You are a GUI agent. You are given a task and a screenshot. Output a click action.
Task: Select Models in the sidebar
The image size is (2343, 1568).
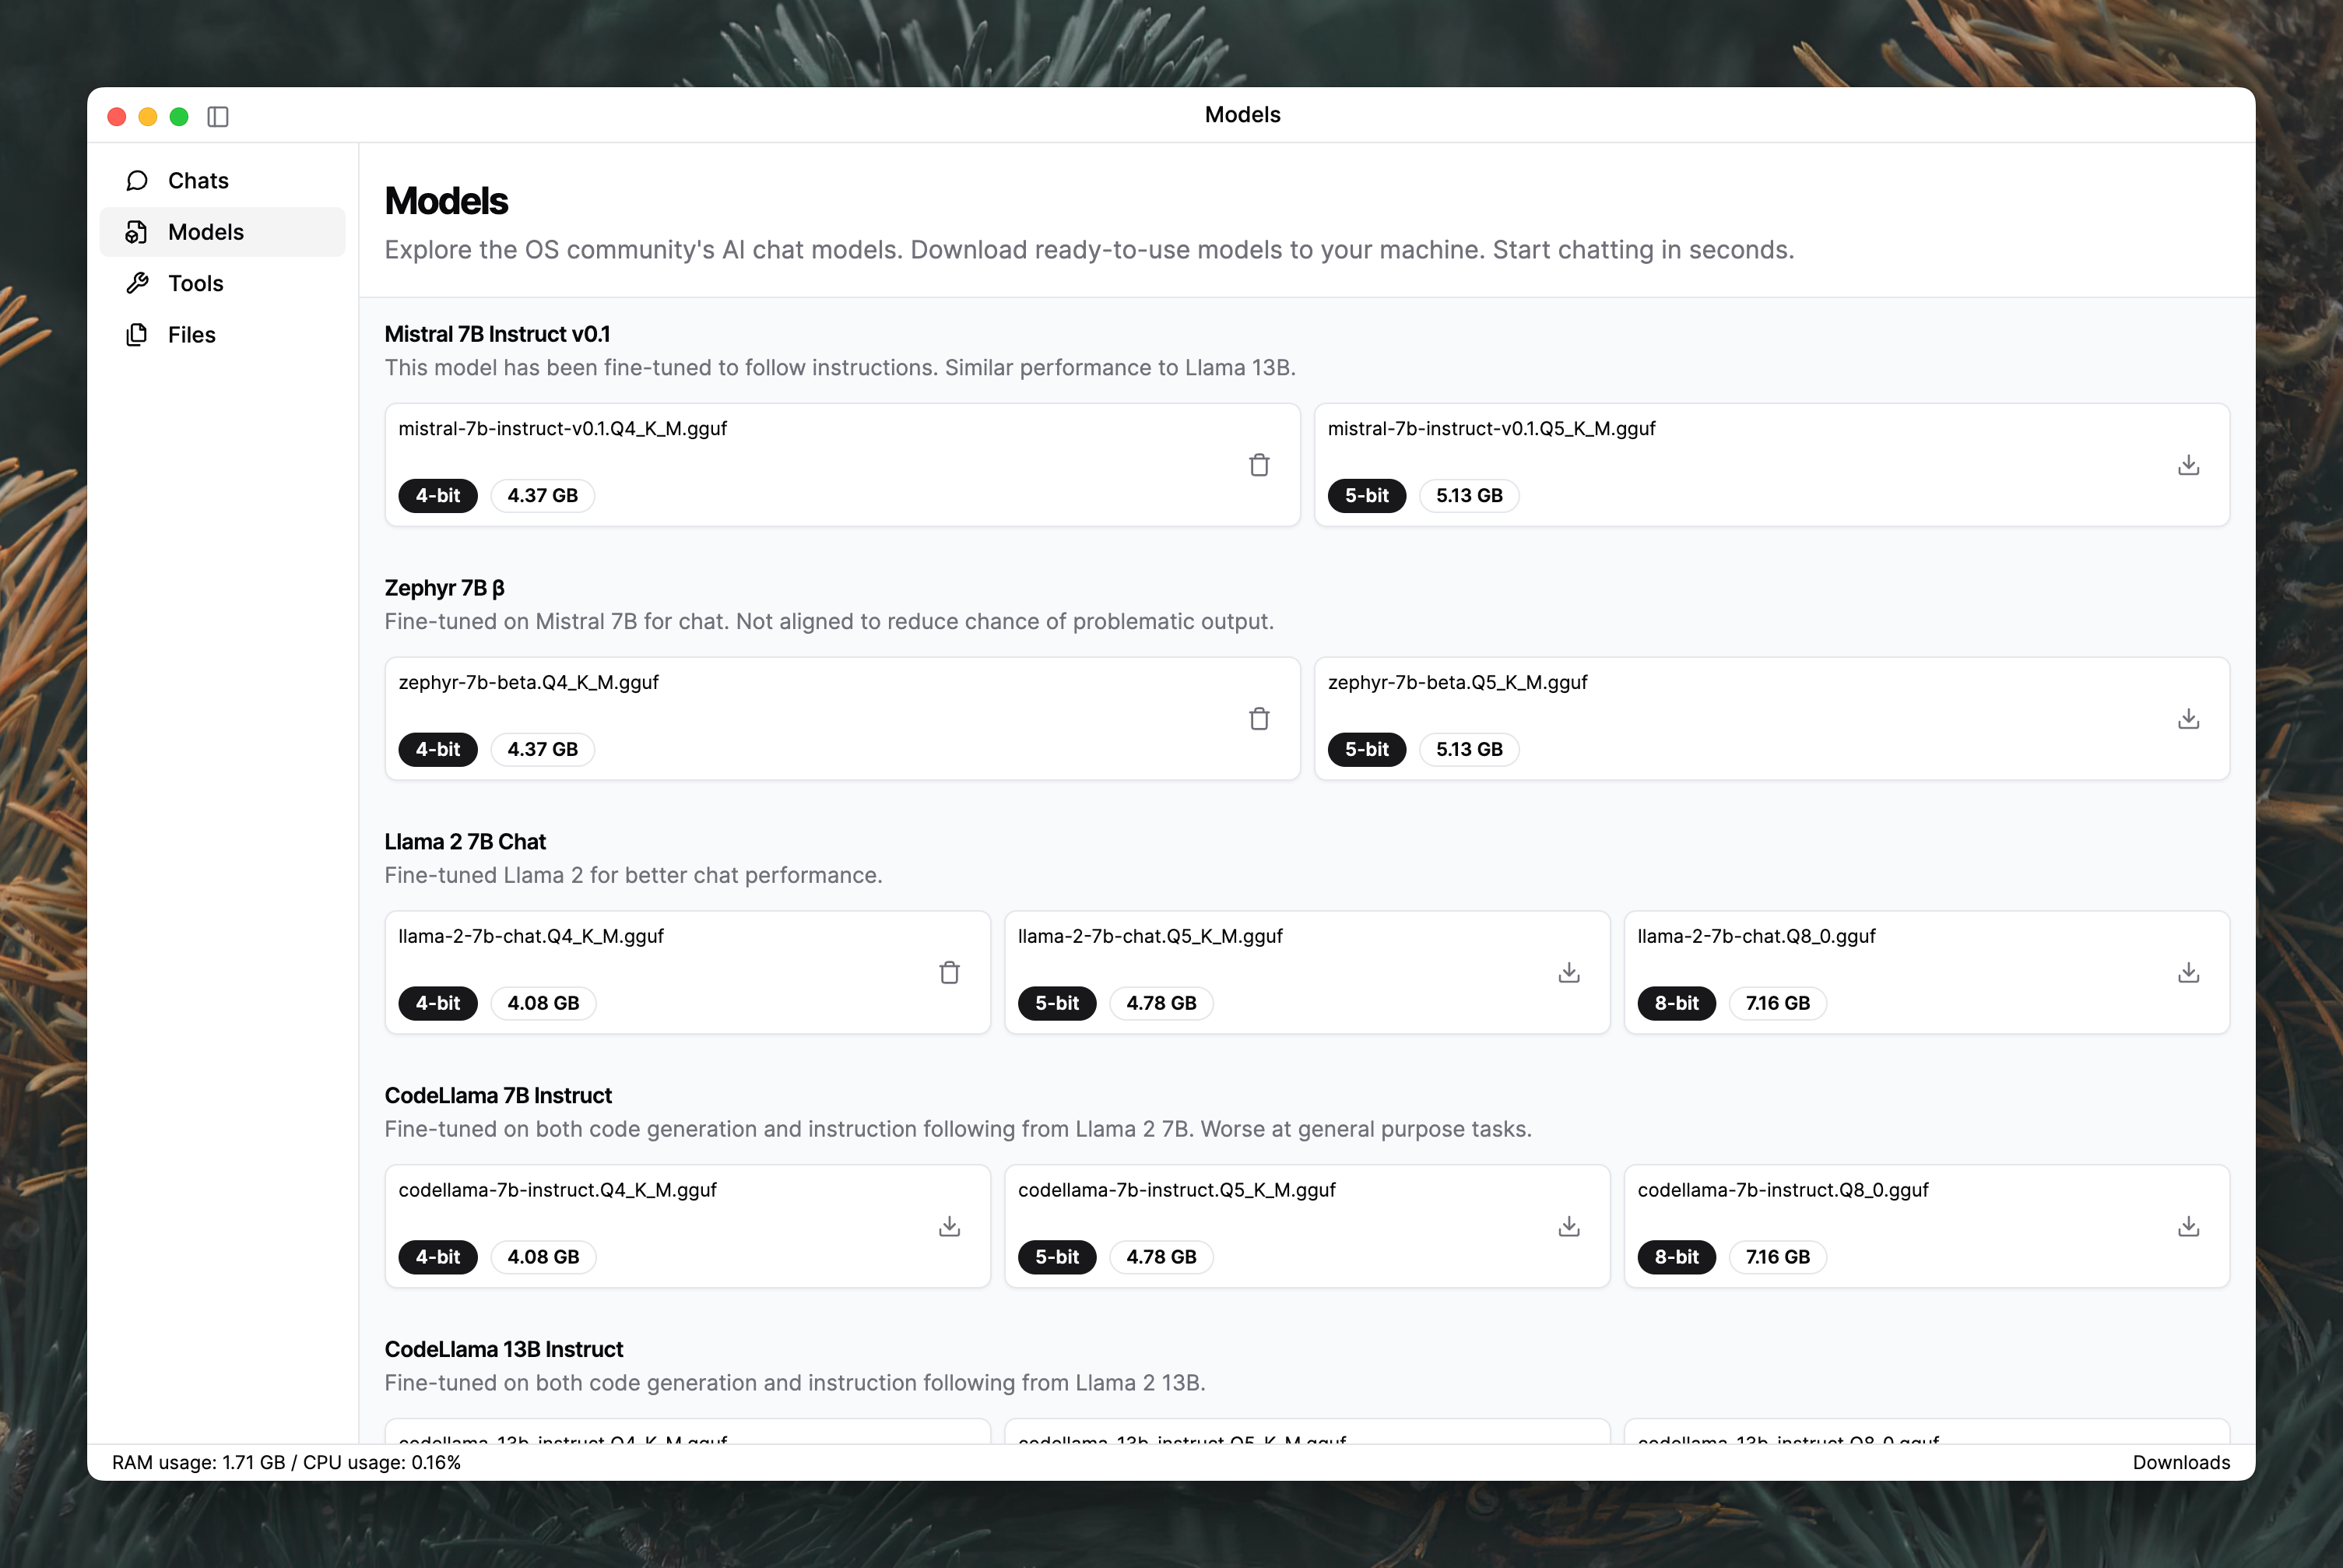pyautogui.click(x=206, y=232)
